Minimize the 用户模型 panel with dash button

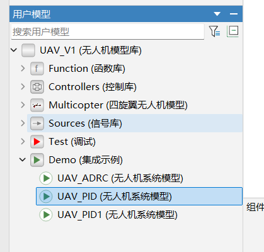(234, 14)
